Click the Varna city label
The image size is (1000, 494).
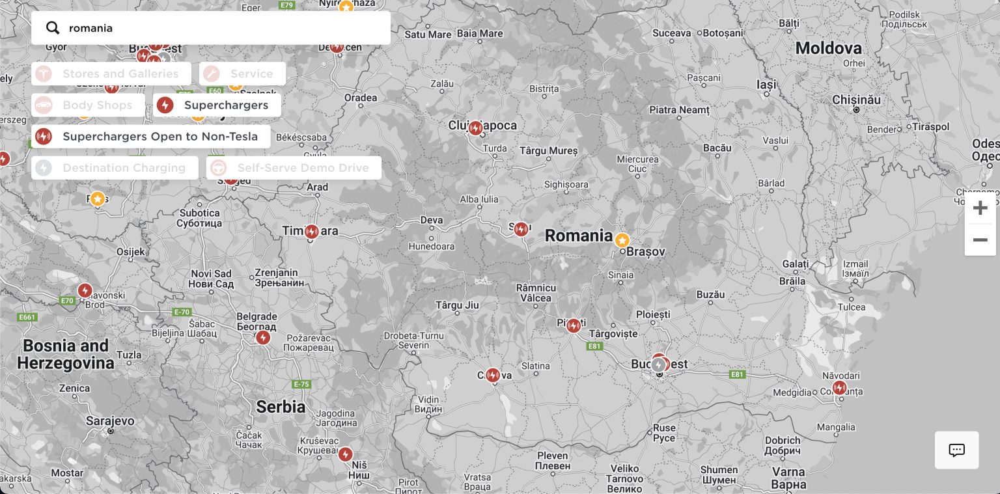point(788,478)
